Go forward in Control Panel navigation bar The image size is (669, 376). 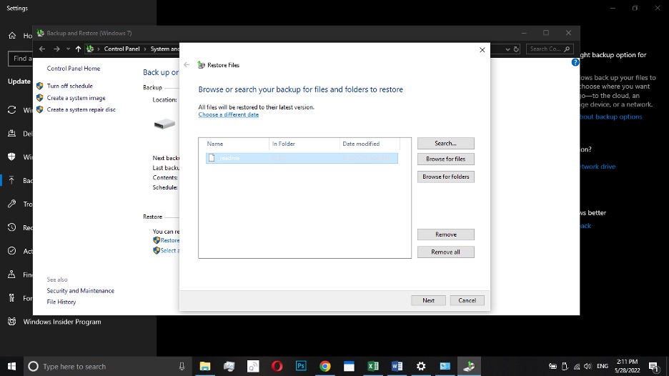click(x=56, y=49)
